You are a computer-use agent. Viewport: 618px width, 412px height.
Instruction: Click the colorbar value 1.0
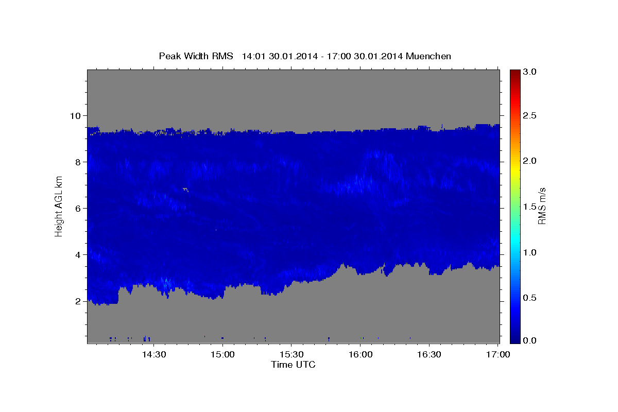tap(530, 252)
